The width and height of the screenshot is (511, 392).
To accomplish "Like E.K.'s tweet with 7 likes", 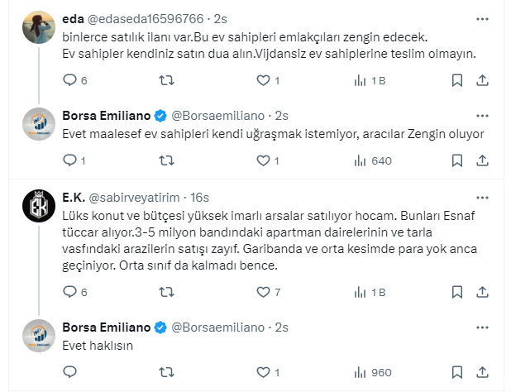I will pyautogui.click(x=263, y=292).
